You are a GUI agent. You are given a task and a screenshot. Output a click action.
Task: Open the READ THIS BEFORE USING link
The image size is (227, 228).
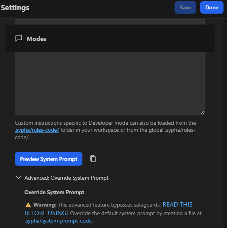point(108,209)
